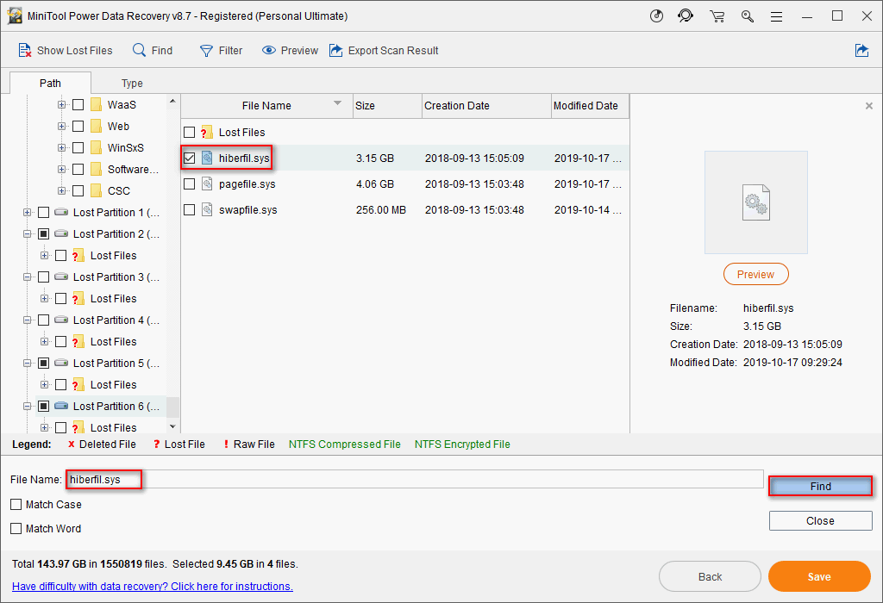Toggle the Lost Partition 2 checkbox
Viewport: 883px width, 603px height.
point(43,234)
